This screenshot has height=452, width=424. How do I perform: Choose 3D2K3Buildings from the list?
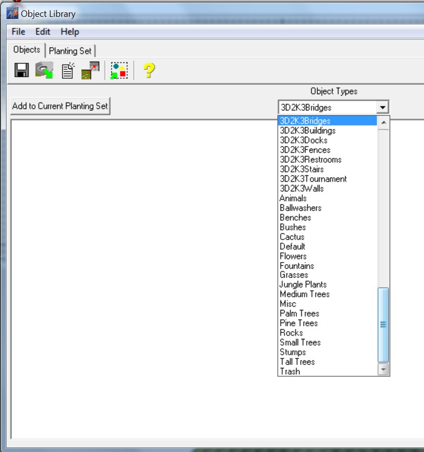pyautogui.click(x=307, y=130)
